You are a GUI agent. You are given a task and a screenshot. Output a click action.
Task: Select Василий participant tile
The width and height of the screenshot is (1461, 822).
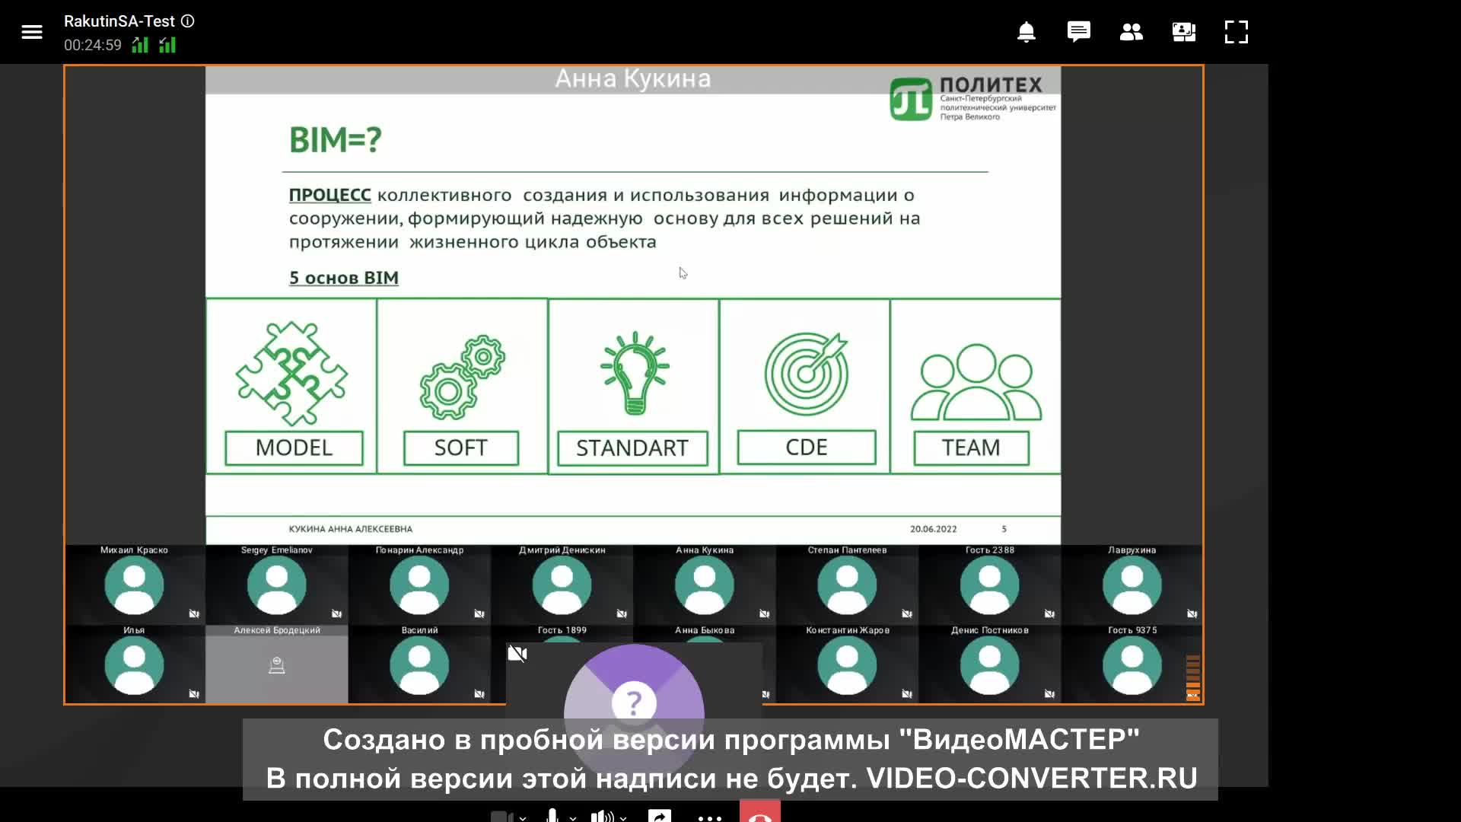coord(419,664)
